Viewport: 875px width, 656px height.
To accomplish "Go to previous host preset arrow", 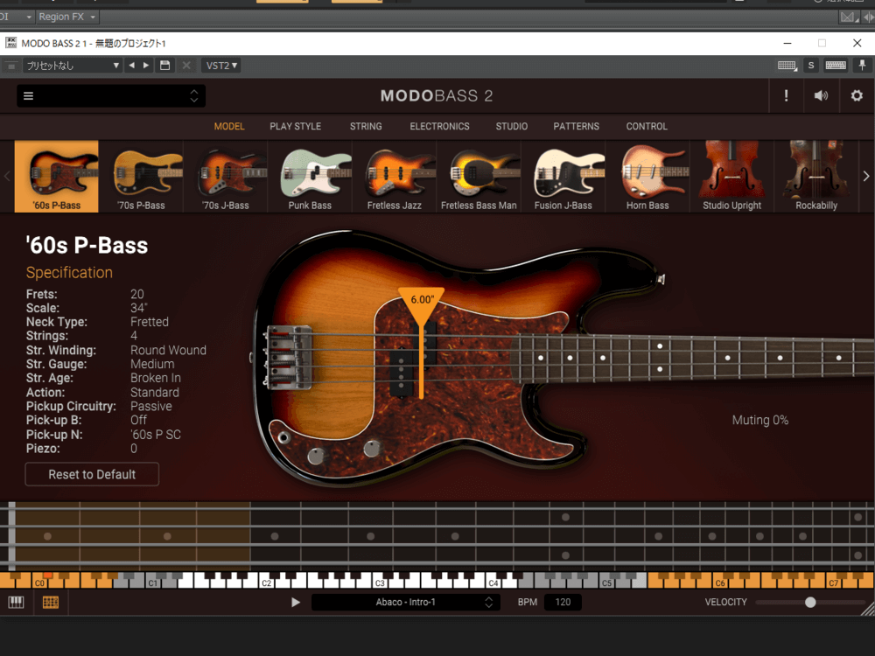I will [x=132, y=66].
